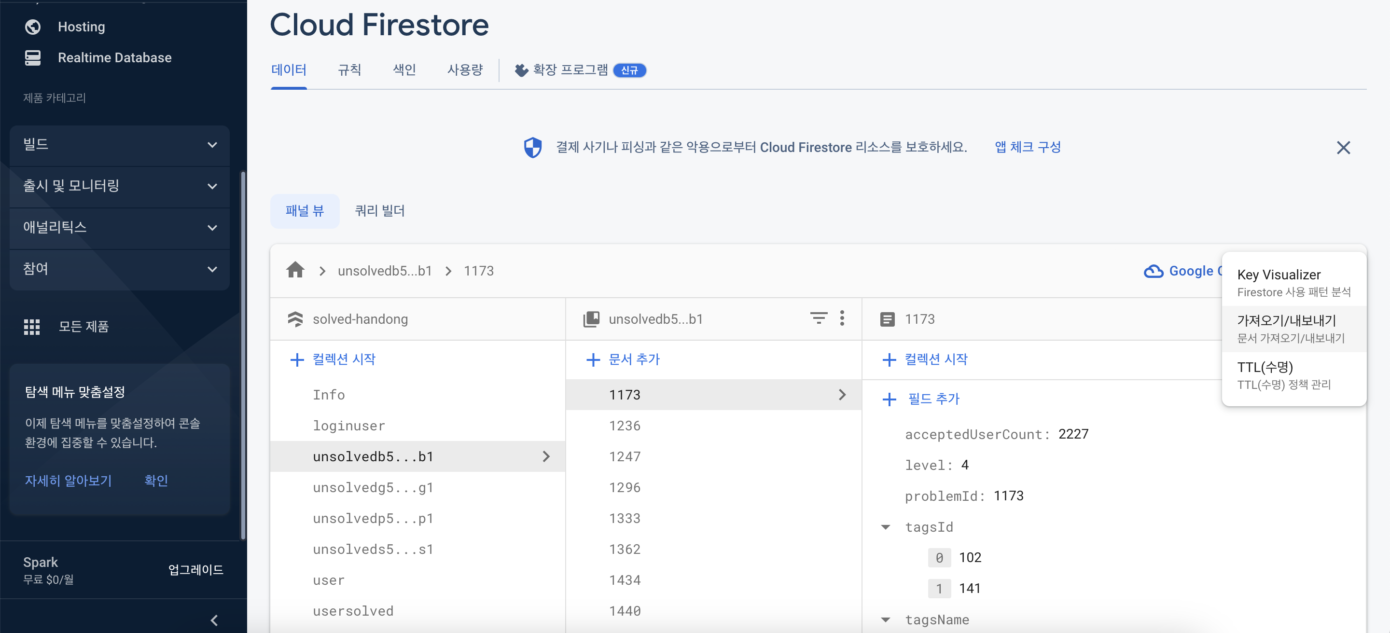Go to the database root home icon
The image size is (1390, 633).
(295, 270)
